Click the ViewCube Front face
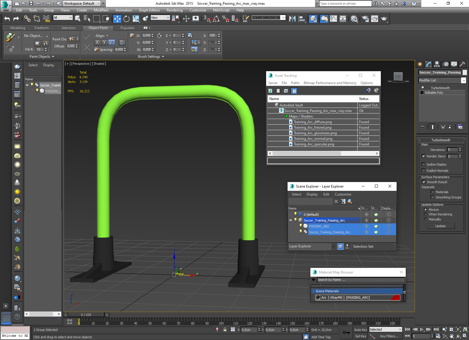Image resolution: width=469 pixels, height=340 pixels. tap(398, 76)
